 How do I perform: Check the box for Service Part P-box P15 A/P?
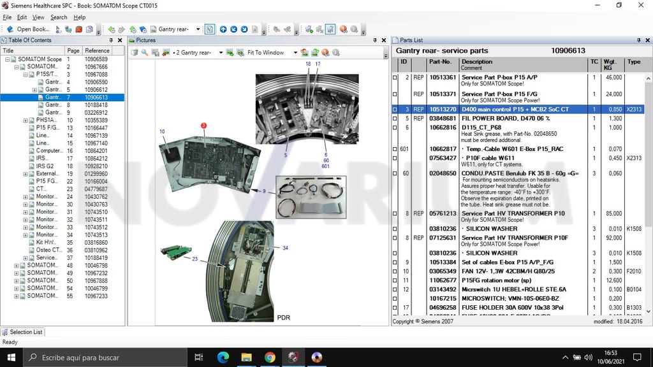click(x=395, y=77)
